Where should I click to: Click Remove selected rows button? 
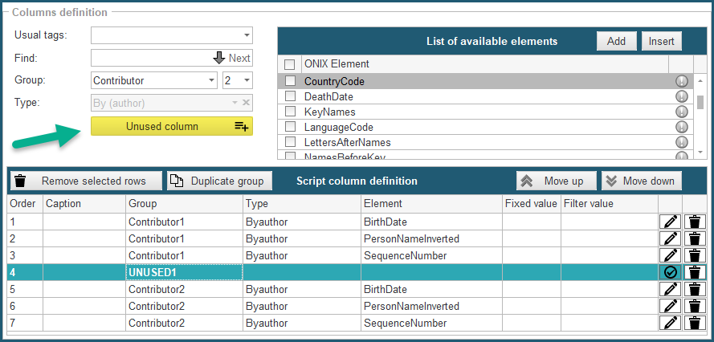(x=86, y=181)
